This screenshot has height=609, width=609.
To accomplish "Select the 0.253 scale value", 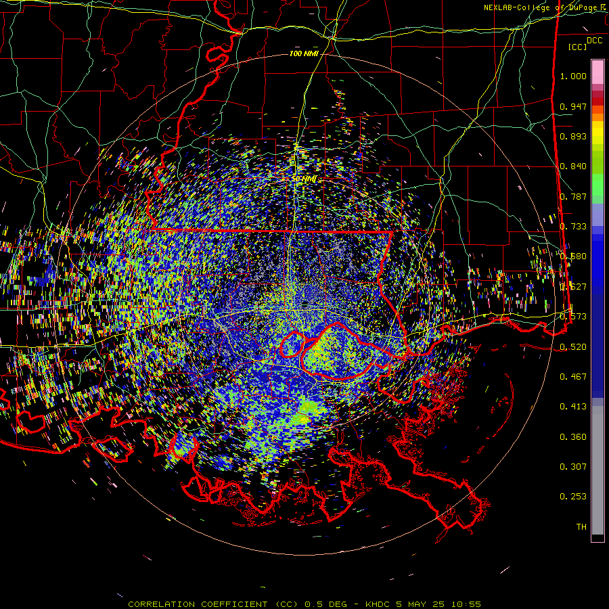I will (x=573, y=497).
